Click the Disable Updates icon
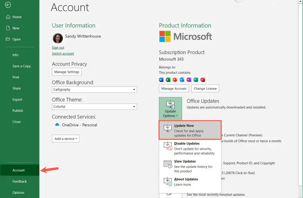Viewport: 303px width, 198px height. tap(168, 146)
